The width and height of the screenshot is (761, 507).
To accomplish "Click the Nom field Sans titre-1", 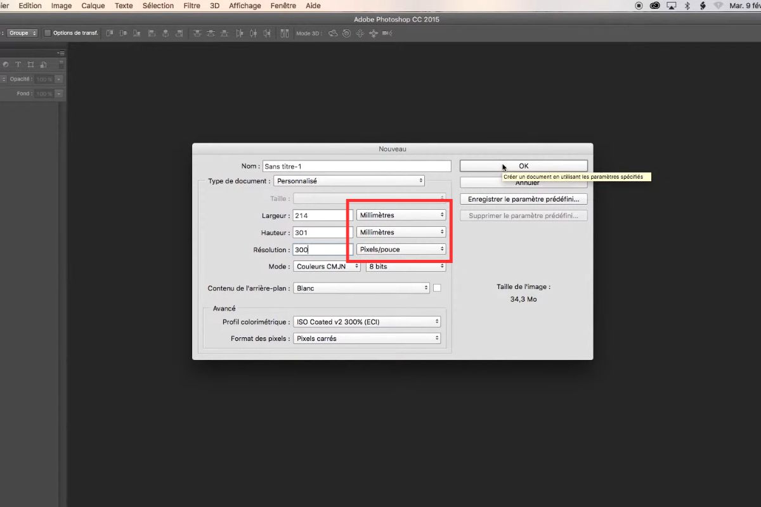I will click(x=357, y=166).
